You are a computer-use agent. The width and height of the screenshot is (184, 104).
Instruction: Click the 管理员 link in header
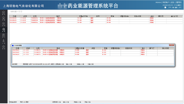pos(179,2)
